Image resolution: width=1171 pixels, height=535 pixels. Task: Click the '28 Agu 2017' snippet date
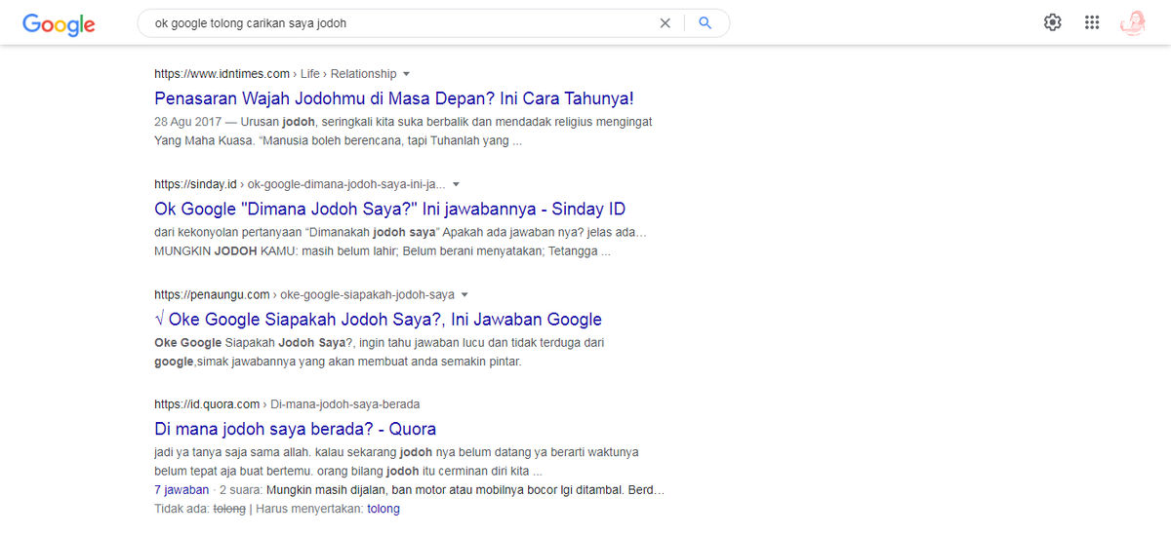[x=187, y=123]
